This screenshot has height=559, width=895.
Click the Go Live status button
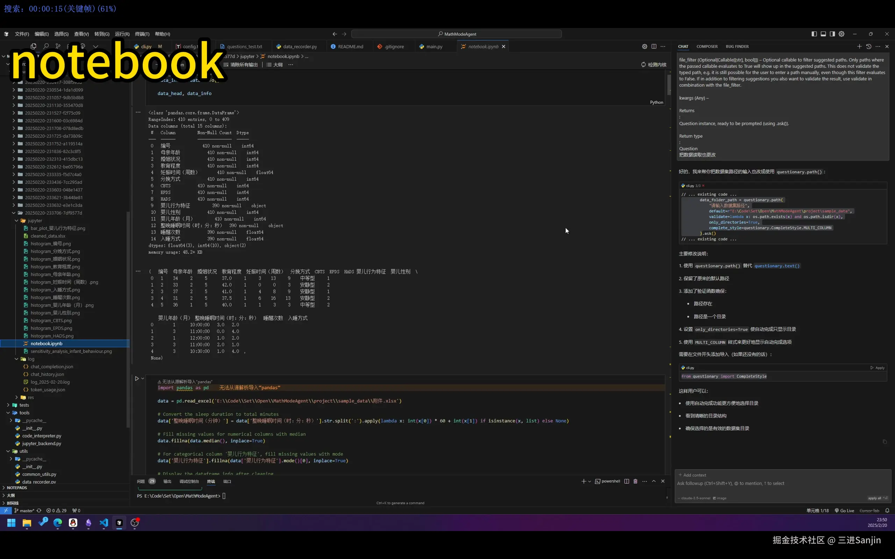pos(844,510)
